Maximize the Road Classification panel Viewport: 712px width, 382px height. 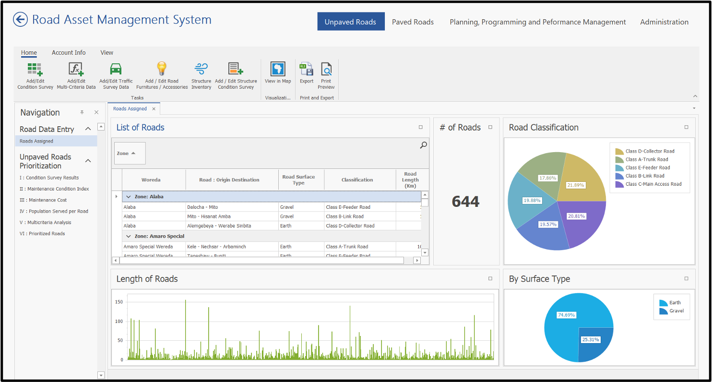tap(686, 127)
